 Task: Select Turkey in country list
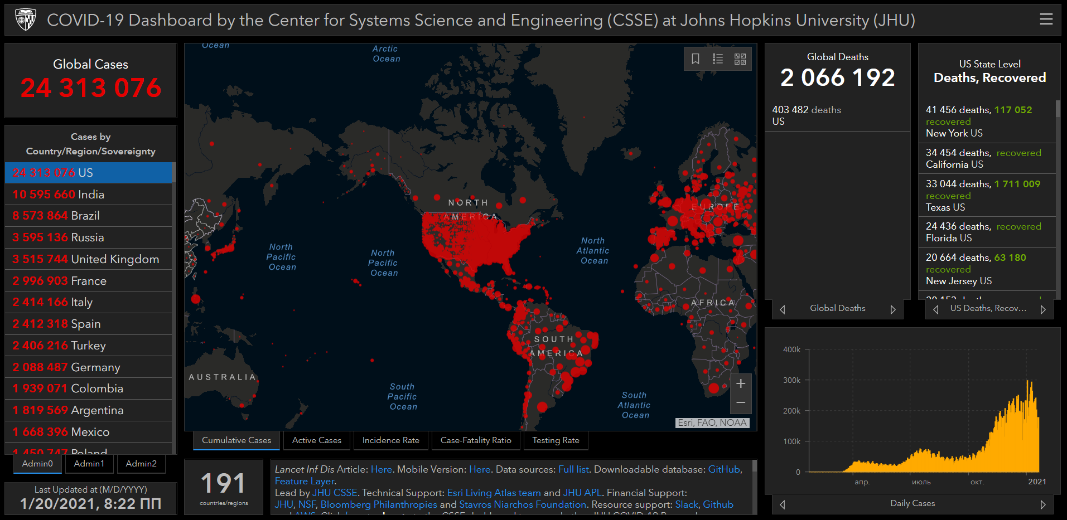click(x=89, y=346)
